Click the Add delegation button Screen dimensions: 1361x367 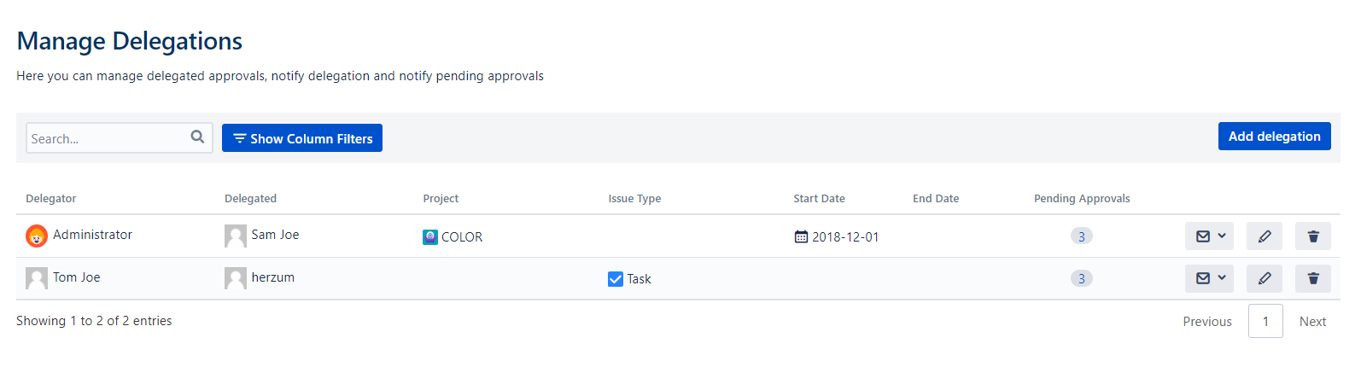(1274, 137)
